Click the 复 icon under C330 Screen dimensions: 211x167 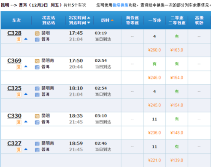19,122
